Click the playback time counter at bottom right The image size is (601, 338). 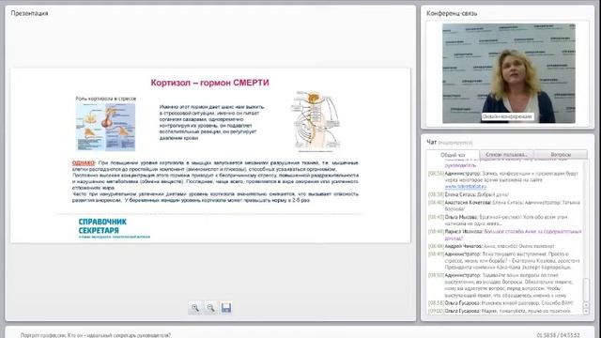[558, 335]
